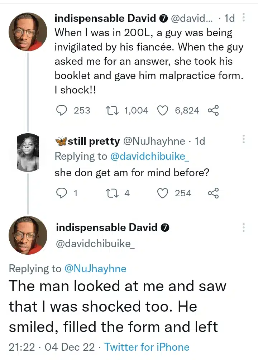The width and height of the screenshot is (258, 360).
Task: Open more options on David's bottom tweet
Action: [x=244, y=227]
